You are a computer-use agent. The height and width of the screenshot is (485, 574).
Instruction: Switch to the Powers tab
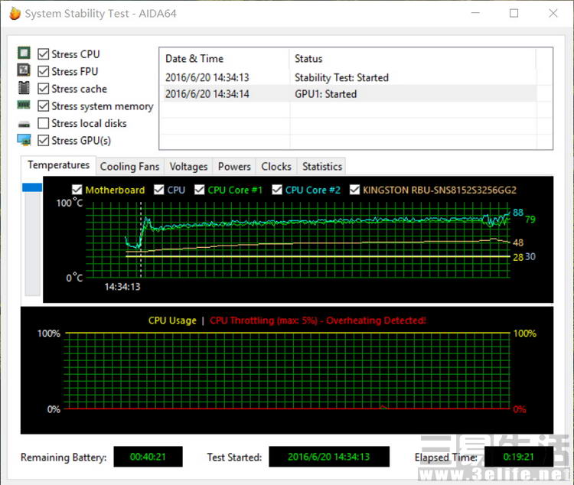coord(234,167)
